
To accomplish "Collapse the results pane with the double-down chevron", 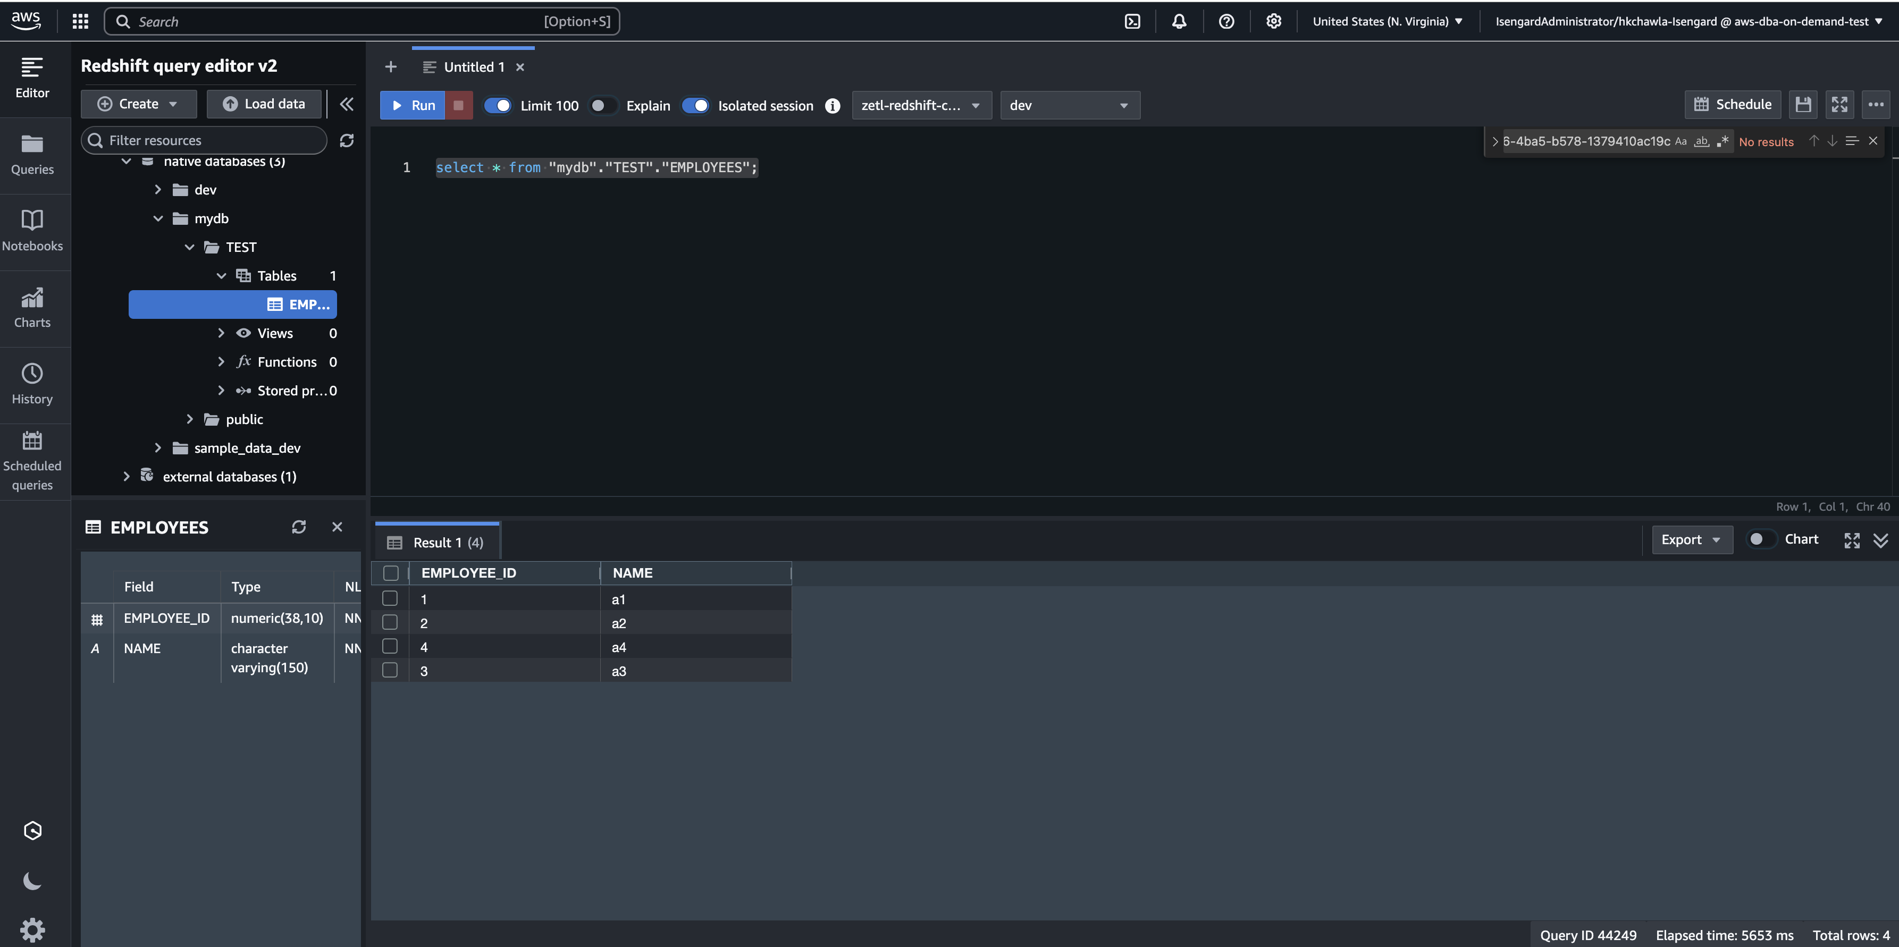I will pos(1880,540).
